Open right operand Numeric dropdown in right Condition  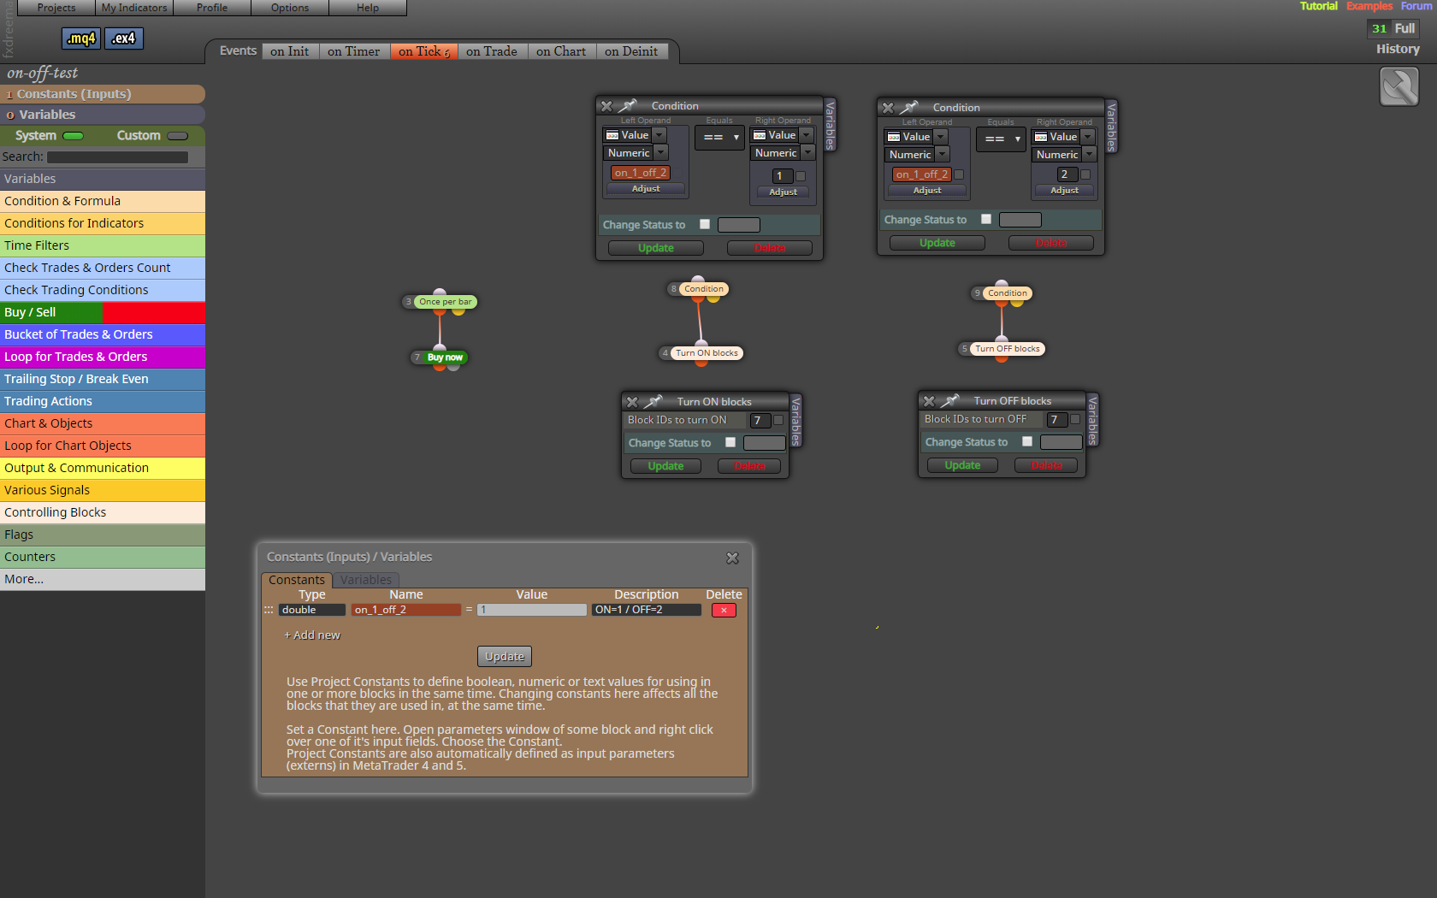pyautogui.click(x=1064, y=155)
